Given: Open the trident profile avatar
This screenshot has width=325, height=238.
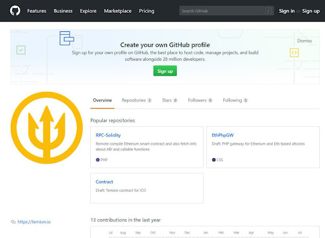Looking at the screenshot, I should [47, 128].
